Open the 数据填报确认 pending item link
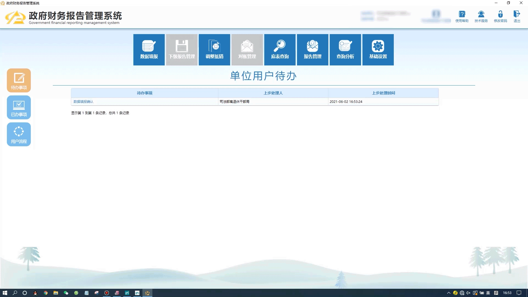 coord(83,102)
